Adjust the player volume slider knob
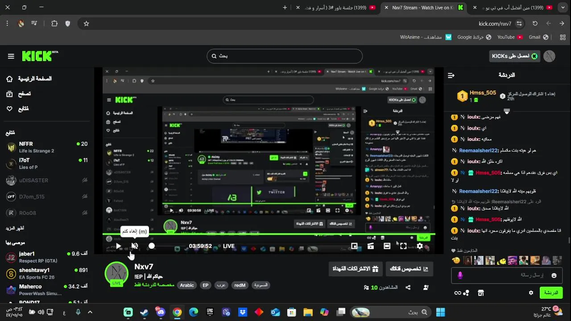Image resolution: width=571 pixels, height=321 pixels. [152, 246]
